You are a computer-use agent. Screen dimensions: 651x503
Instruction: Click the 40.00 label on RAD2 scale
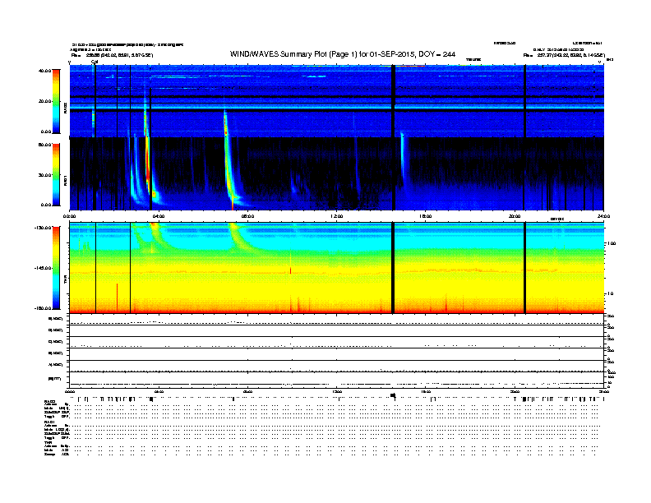click(44, 71)
